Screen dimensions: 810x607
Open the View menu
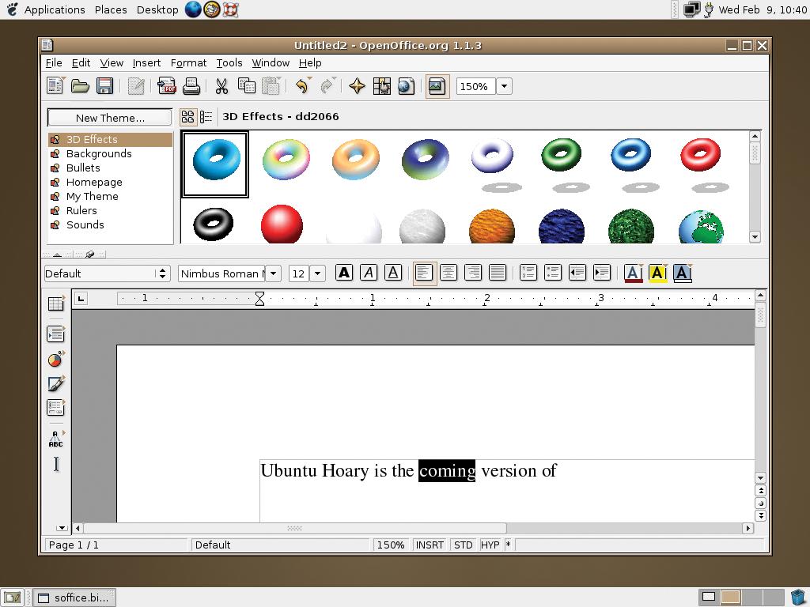point(112,63)
